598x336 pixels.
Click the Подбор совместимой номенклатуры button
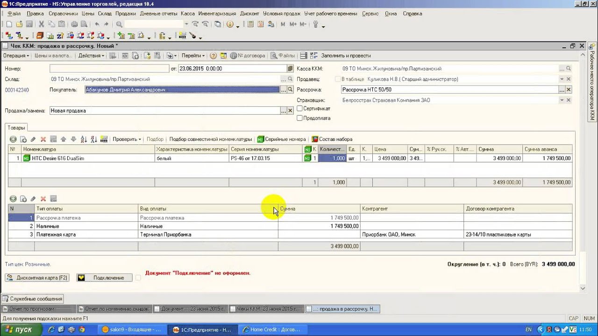(211, 139)
